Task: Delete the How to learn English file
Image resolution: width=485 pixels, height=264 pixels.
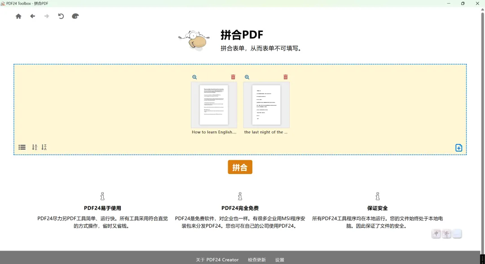Action: [x=233, y=77]
